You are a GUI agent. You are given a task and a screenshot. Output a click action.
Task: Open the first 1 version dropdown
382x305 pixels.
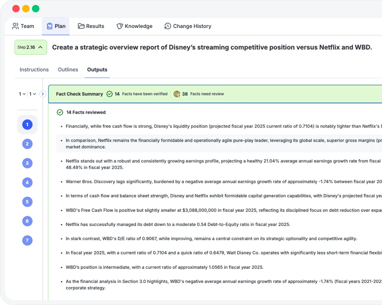tap(22, 94)
